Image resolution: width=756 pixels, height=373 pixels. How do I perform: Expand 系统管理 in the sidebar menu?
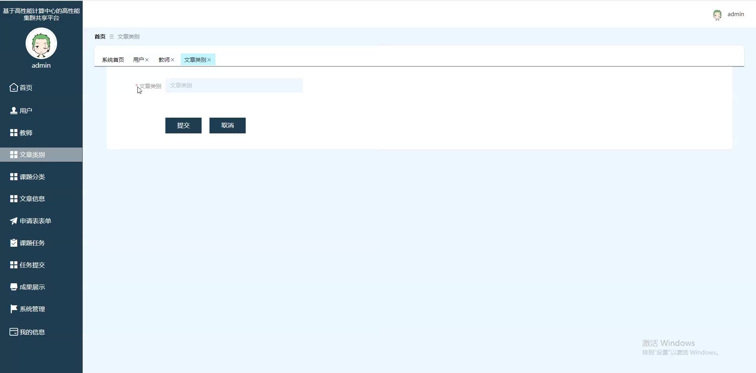coord(41,309)
